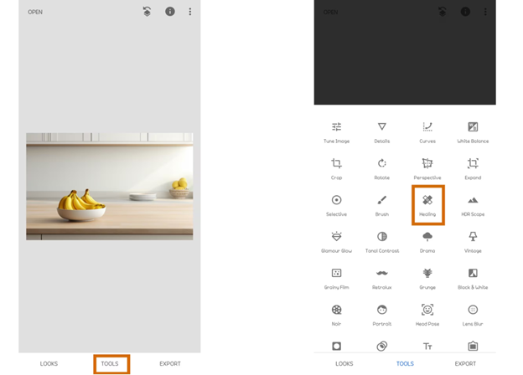This screenshot has width=523, height=375.
Task: Apply the Vintage filter
Action: (473, 241)
